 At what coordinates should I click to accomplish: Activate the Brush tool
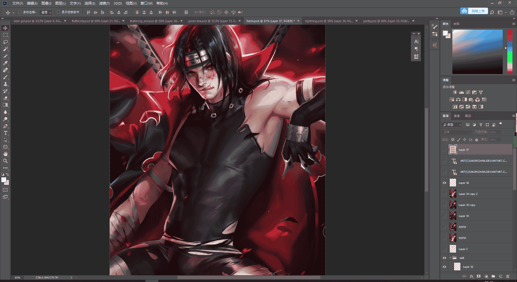(x=5, y=77)
